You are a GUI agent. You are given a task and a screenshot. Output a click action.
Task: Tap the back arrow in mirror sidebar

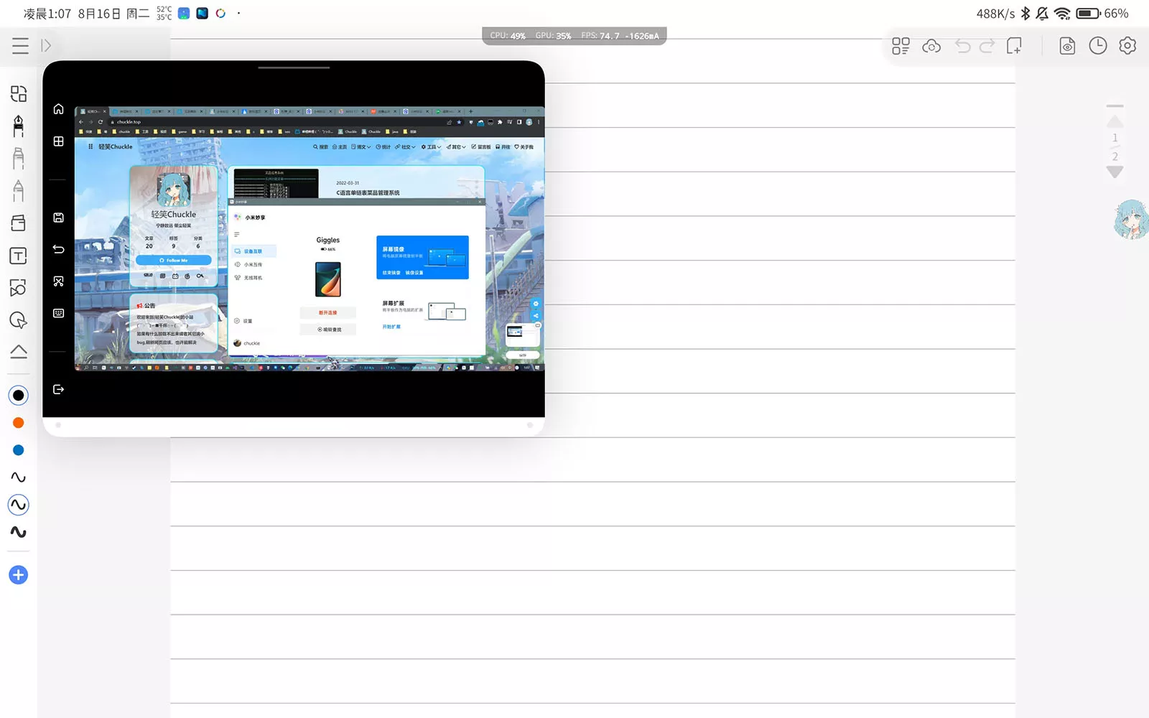pos(59,249)
